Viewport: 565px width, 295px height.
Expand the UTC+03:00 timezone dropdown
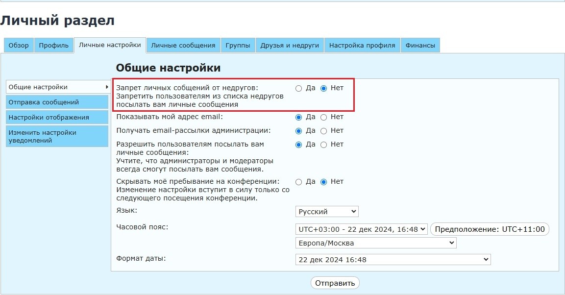(362, 229)
